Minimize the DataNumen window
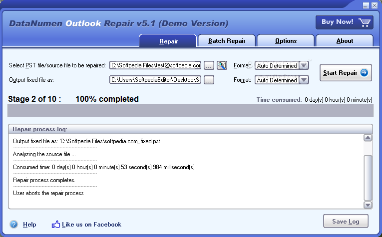The image size is (382, 237). pyautogui.click(x=366, y=5)
